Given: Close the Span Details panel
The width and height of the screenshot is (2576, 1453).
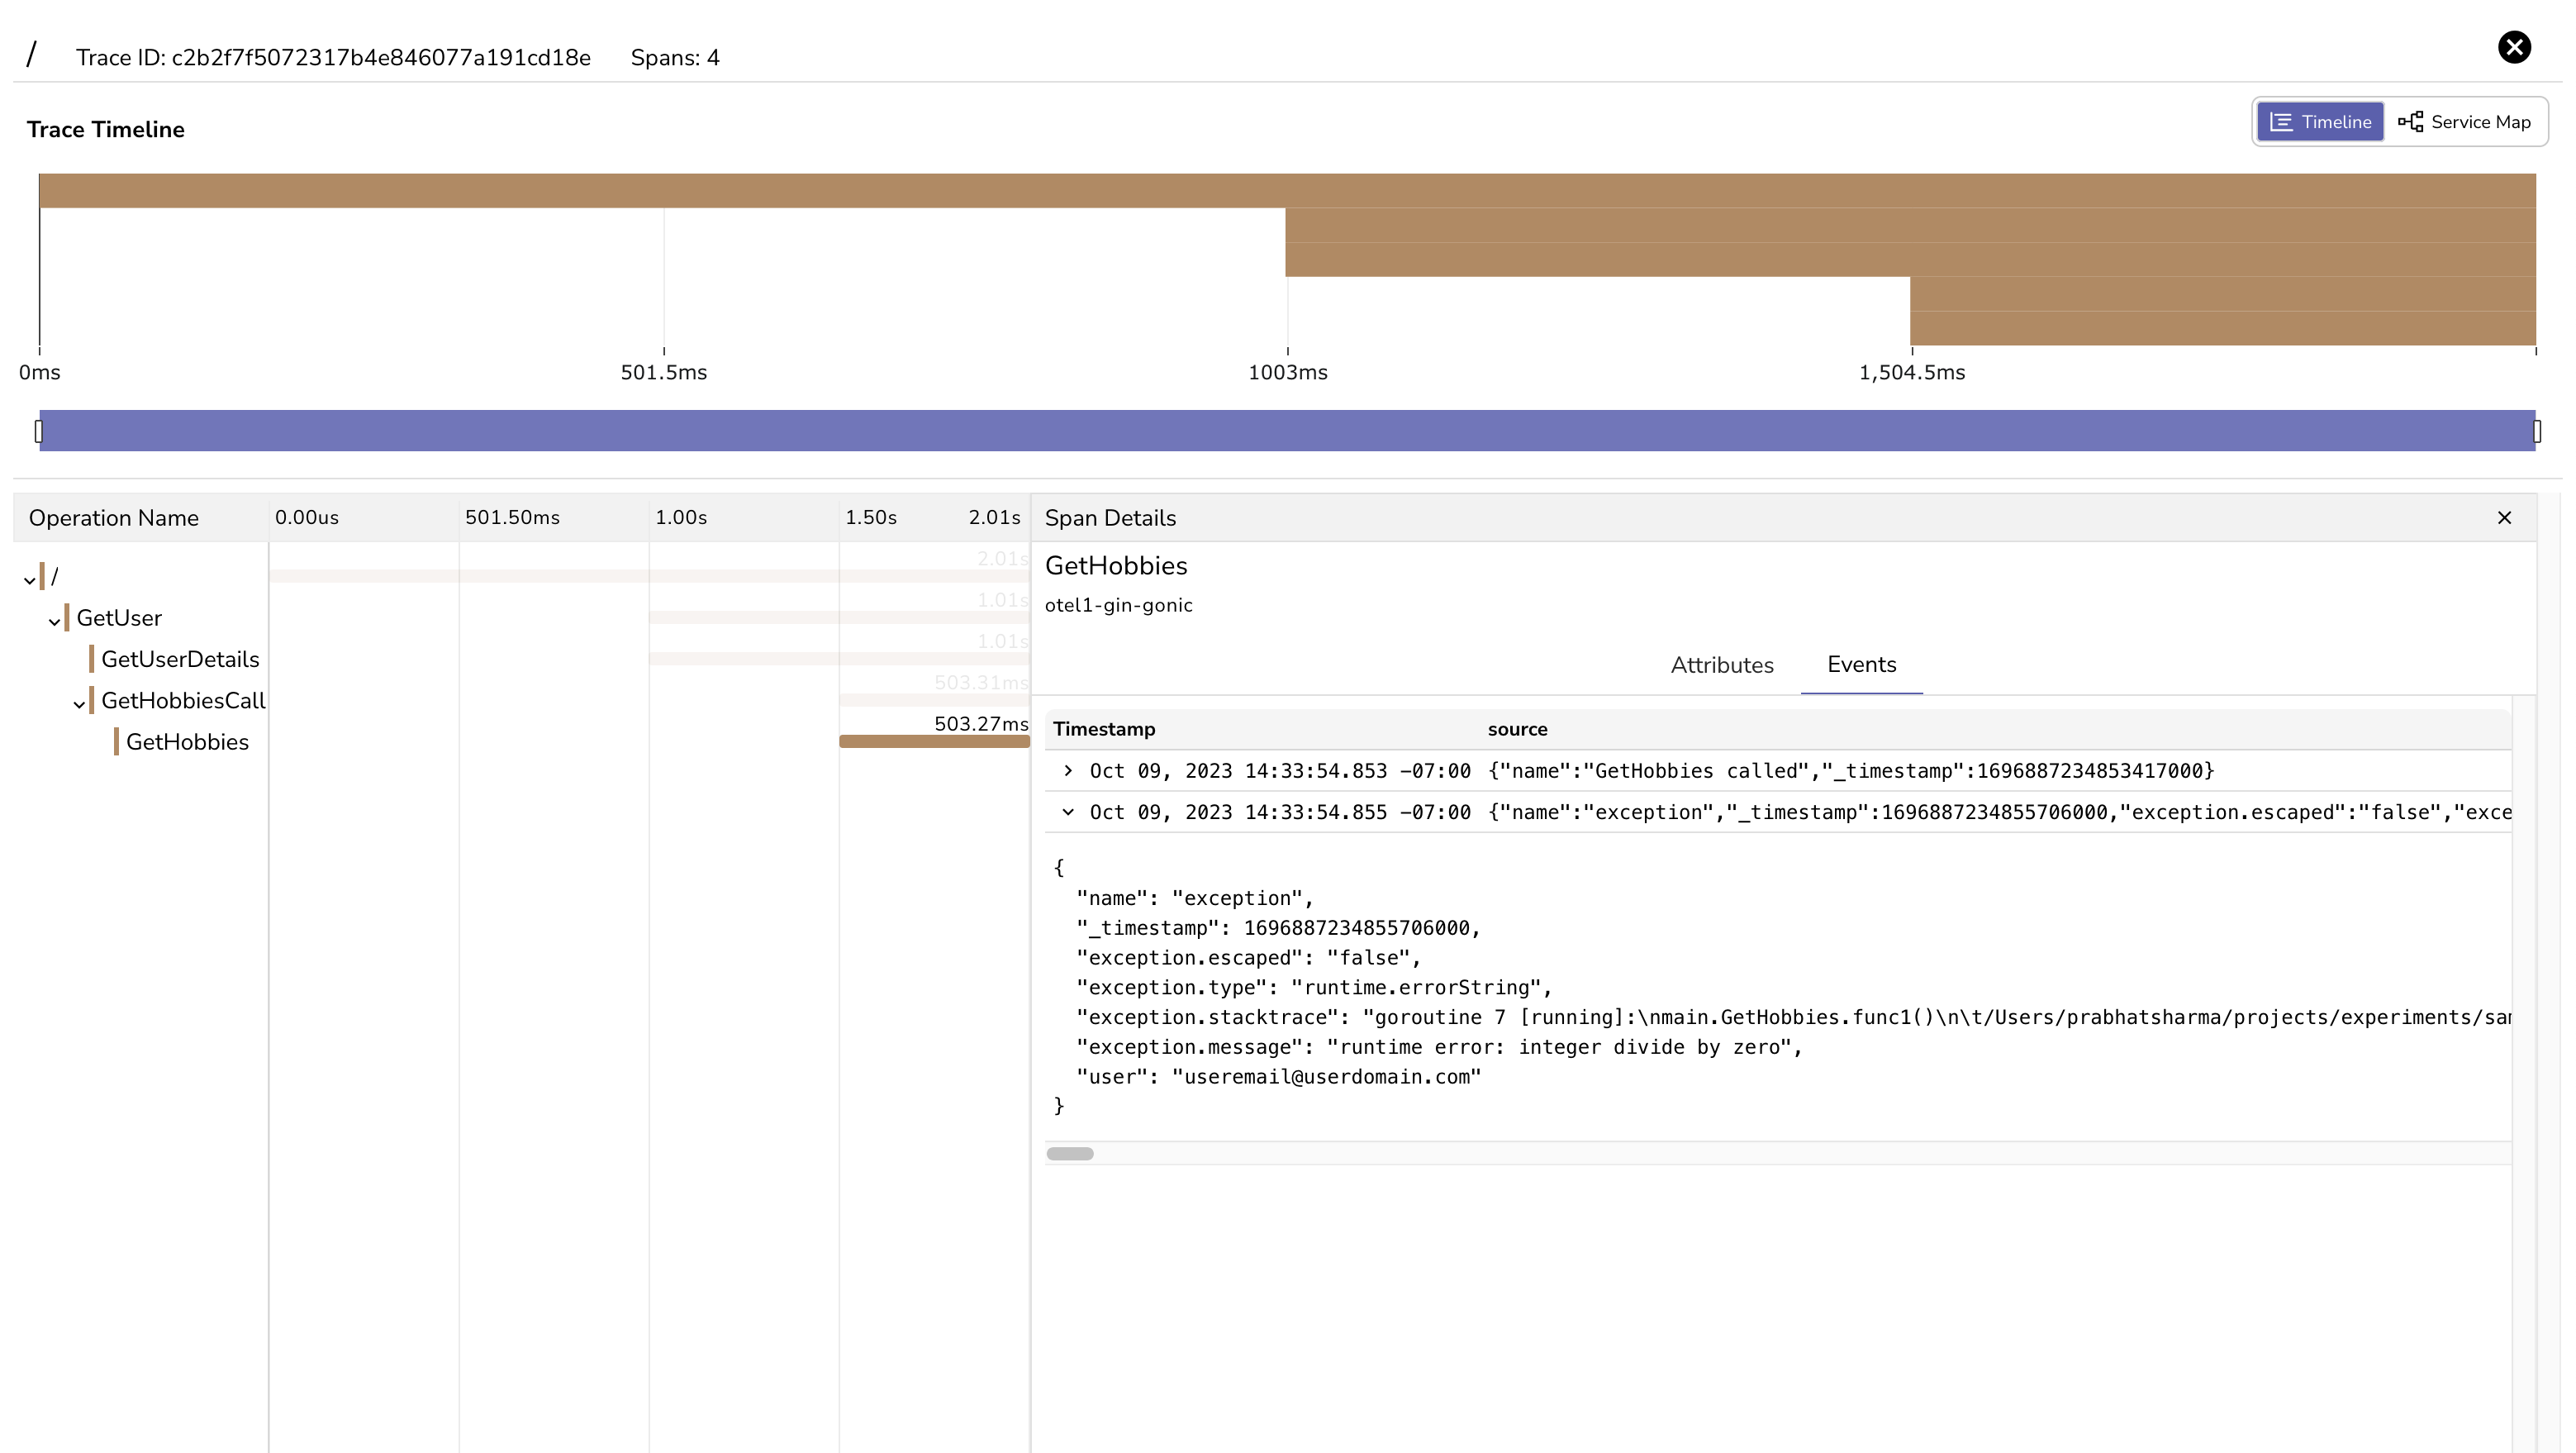Looking at the screenshot, I should coord(2505,517).
